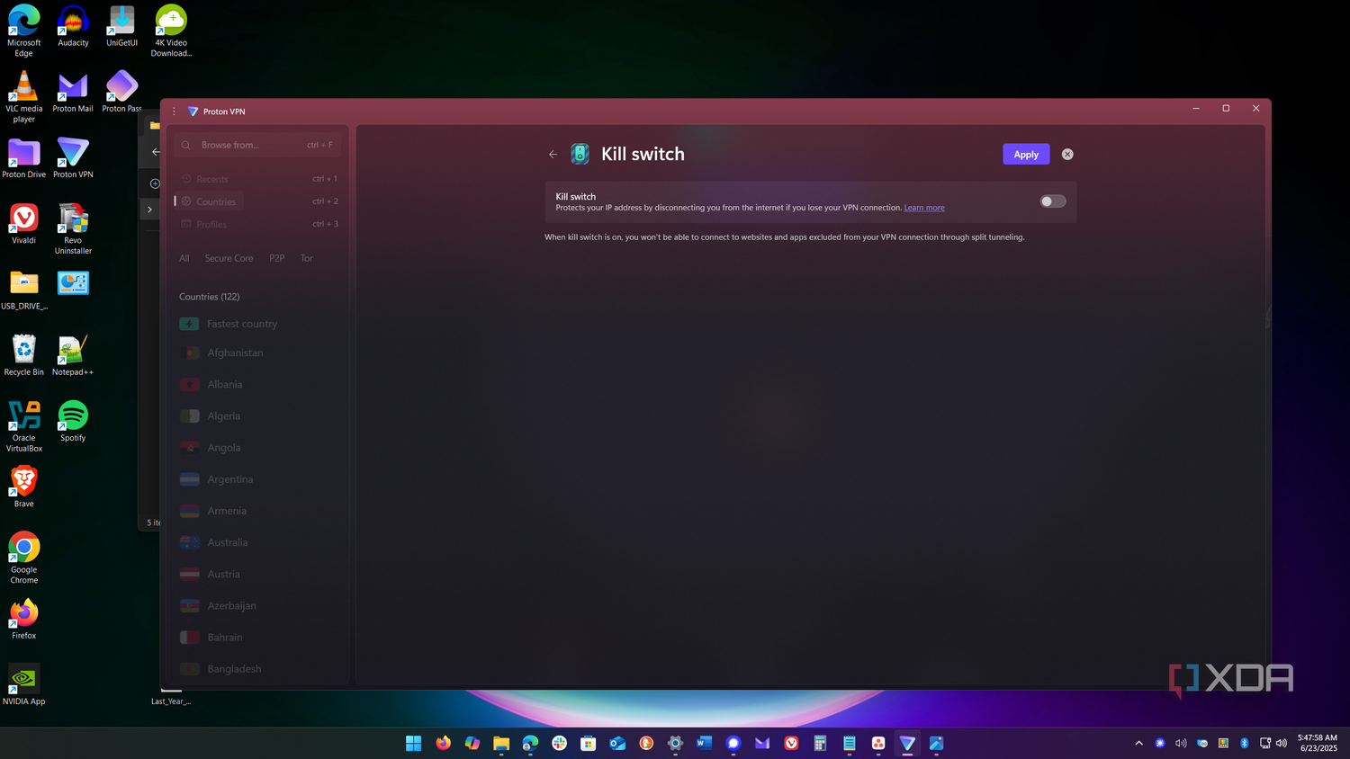Open Notepad++ desktop shortcut
1350x759 pixels.
[73, 355]
